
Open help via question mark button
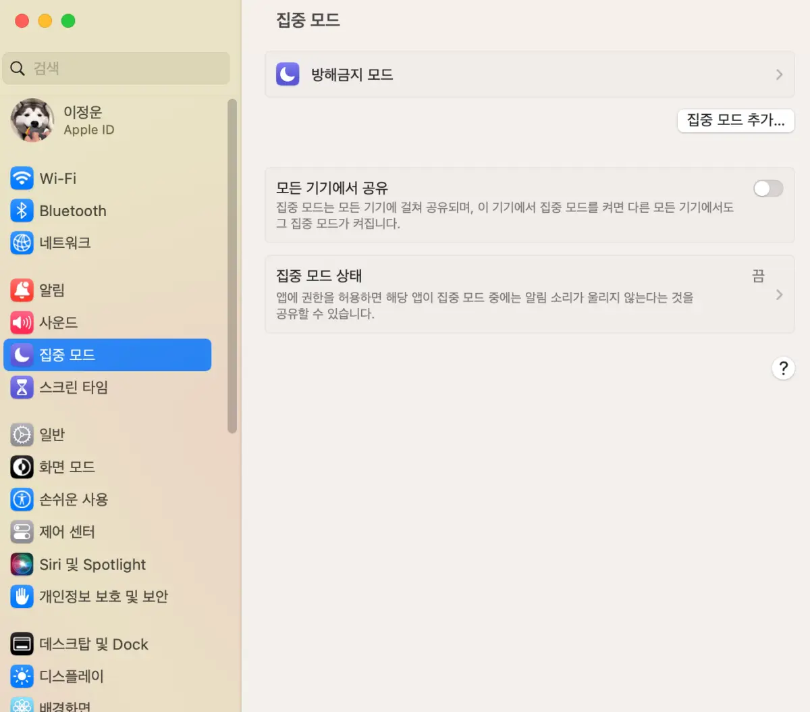(783, 368)
